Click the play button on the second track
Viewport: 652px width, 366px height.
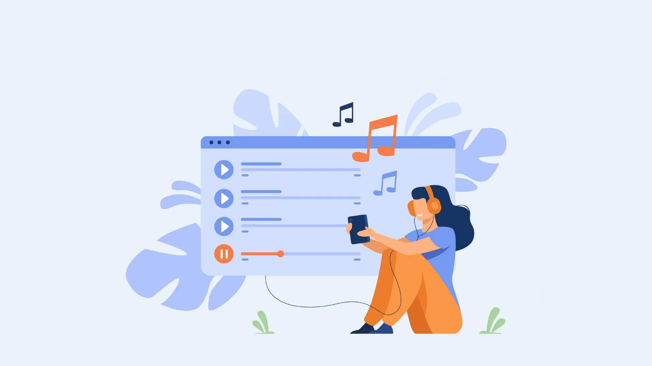click(224, 198)
